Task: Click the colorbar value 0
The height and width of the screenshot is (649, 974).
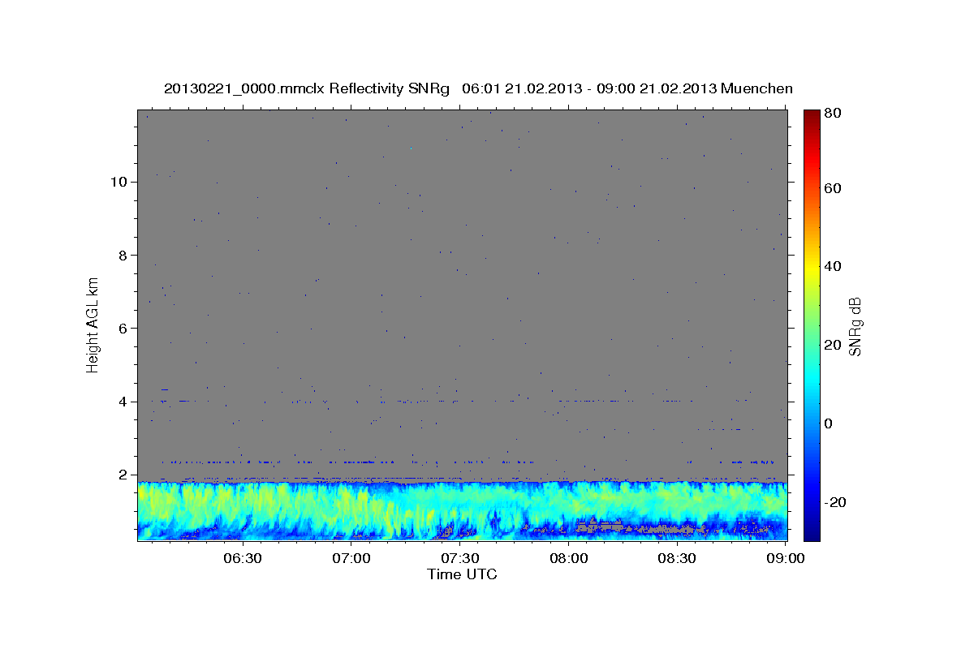Action: (830, 423)
